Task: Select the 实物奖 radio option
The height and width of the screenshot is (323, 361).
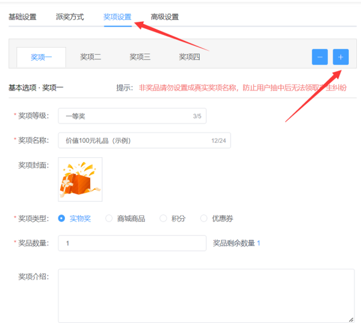Action: (x=75, y=218)
